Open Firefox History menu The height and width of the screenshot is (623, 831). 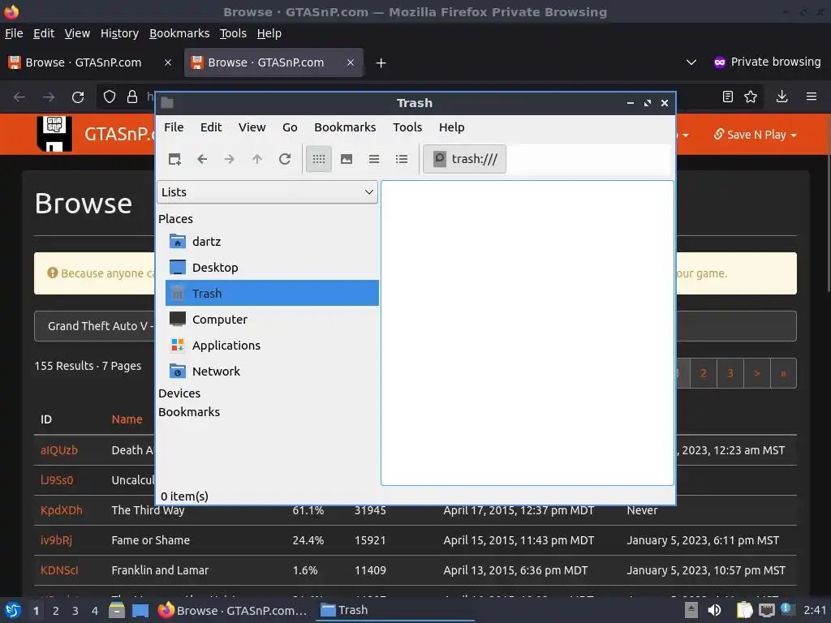(120, 33)
